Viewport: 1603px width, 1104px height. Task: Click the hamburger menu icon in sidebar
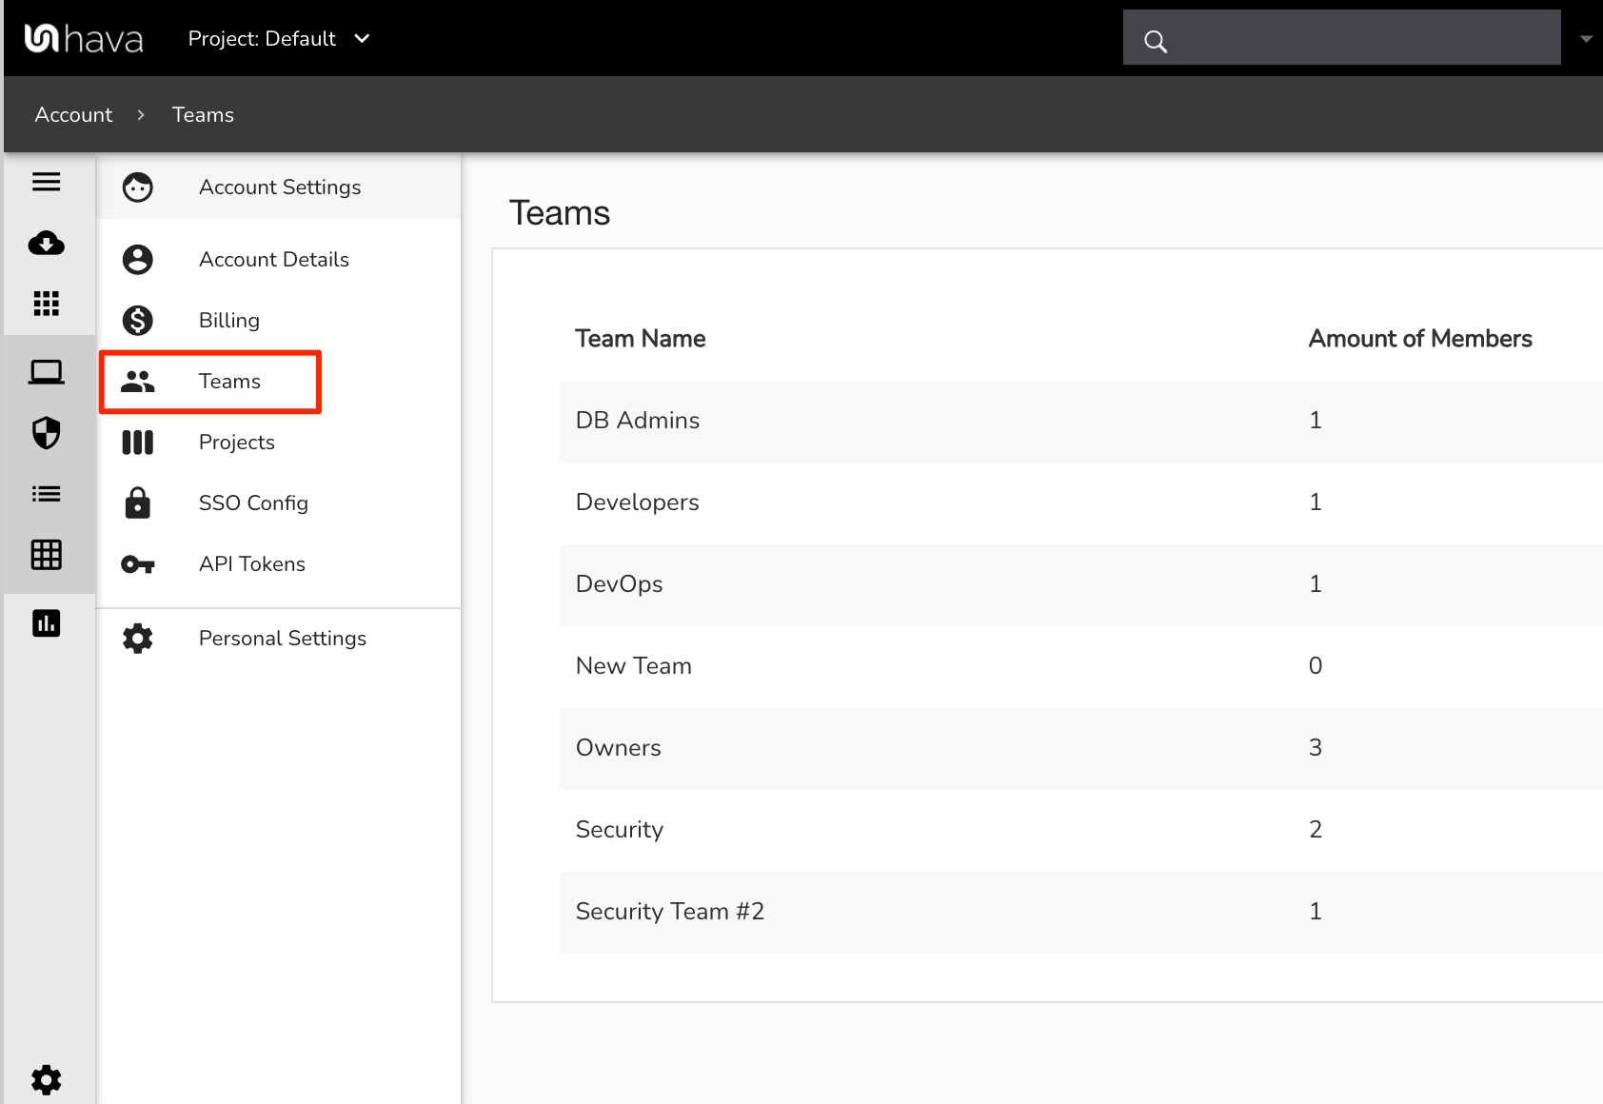[46, 182]
